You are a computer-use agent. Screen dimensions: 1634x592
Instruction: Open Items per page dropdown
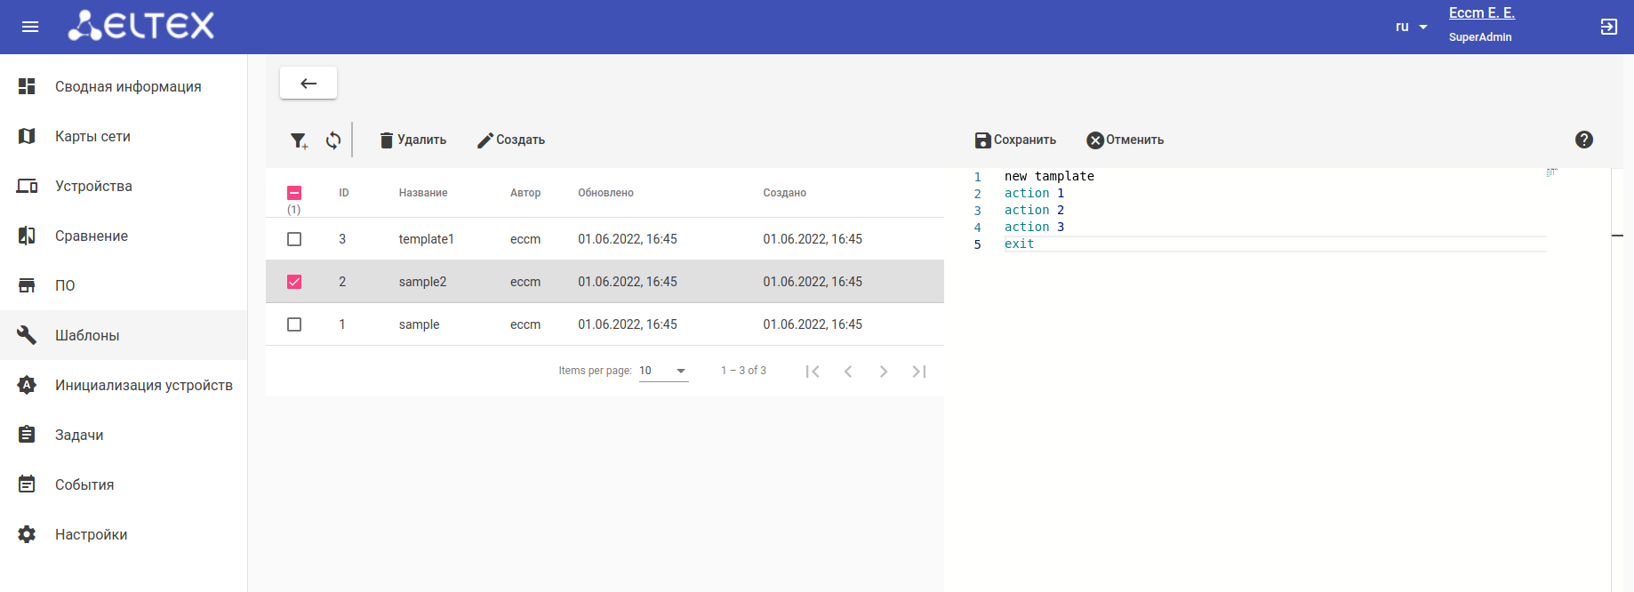[664, 371]
